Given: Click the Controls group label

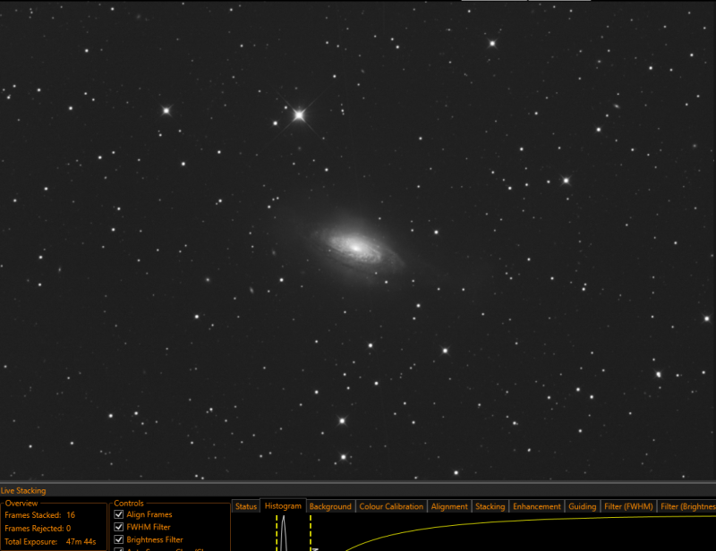Looking at the screenshot, I should point(129,503).
